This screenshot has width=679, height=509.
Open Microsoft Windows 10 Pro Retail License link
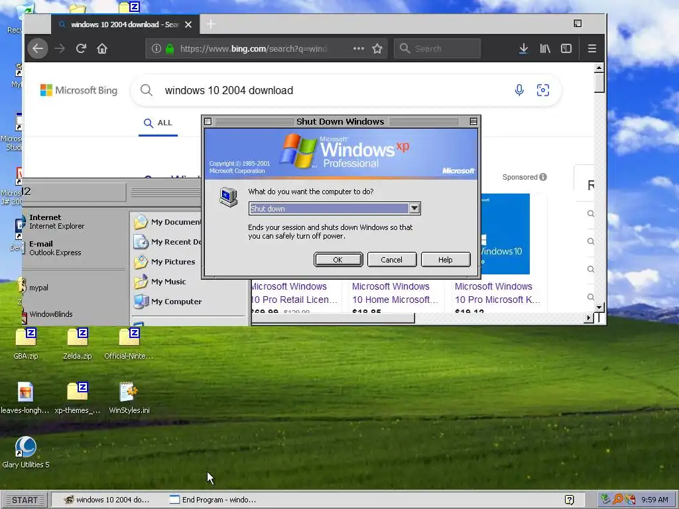click(x=294, y=293)
